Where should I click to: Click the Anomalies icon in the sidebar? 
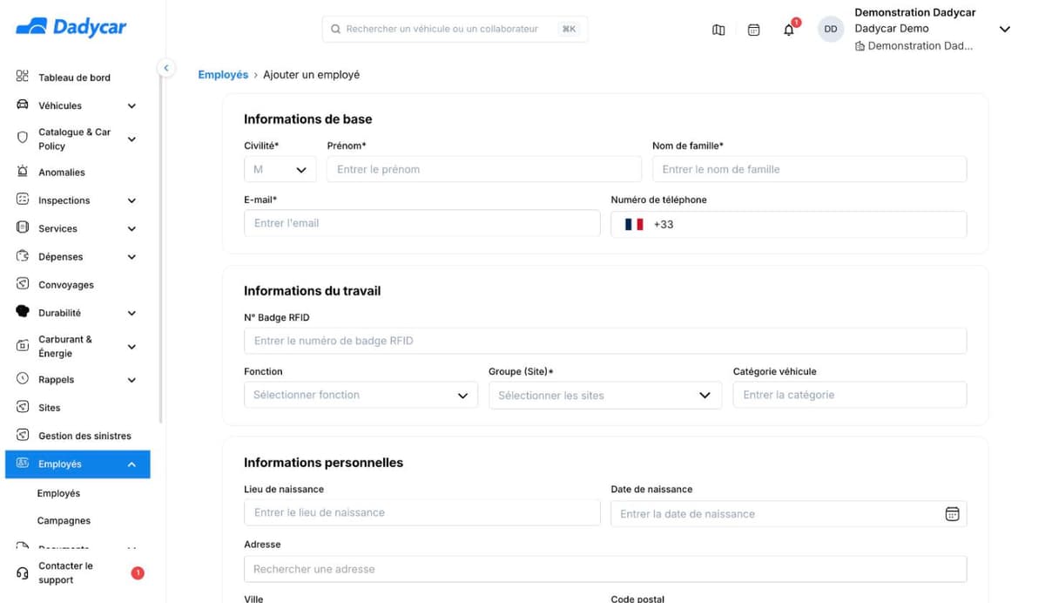[23, 172]
